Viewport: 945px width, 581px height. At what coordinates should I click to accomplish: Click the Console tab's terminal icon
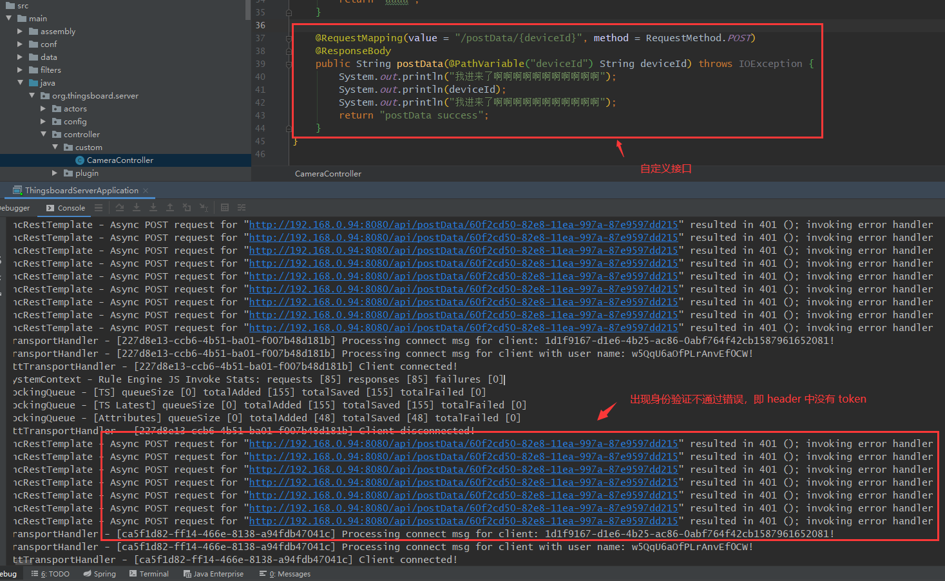point(50,208)
